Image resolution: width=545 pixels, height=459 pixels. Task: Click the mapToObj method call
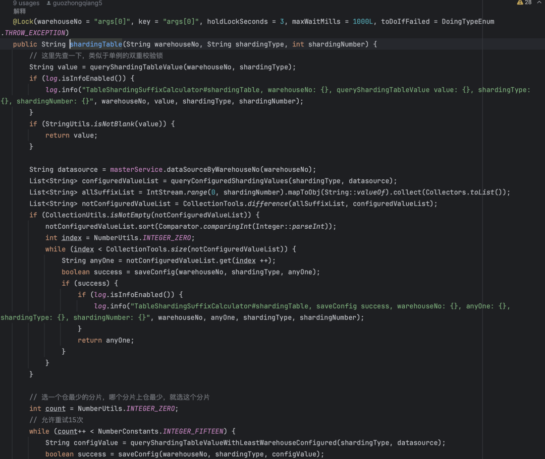point(304,192)
